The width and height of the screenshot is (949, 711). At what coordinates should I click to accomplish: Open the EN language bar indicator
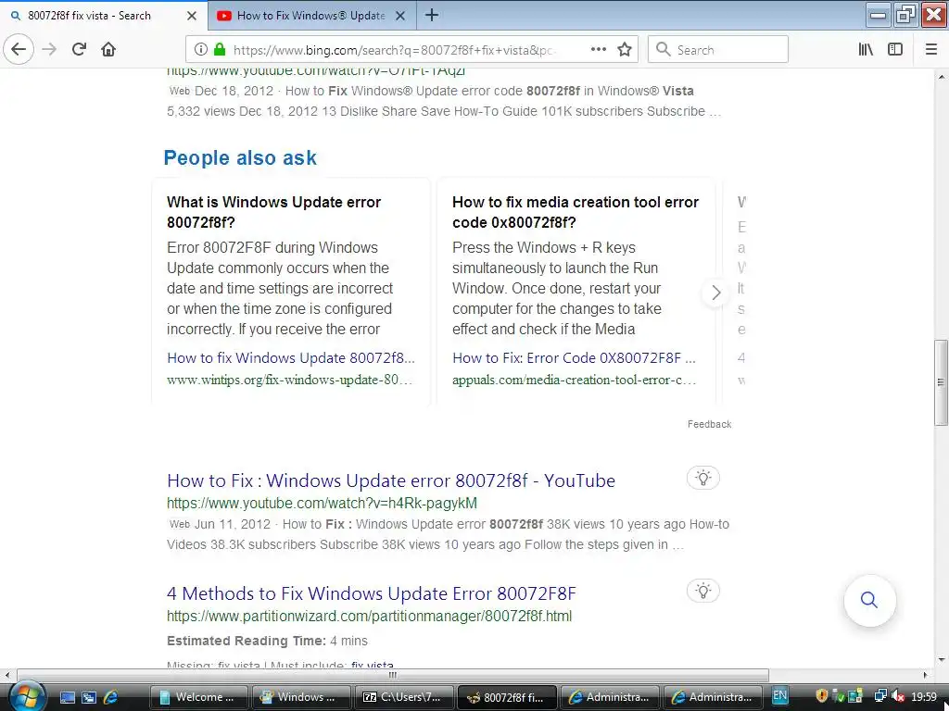click(x=779, y=696)
